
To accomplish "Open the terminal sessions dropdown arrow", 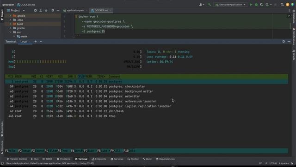I will click(41, 41).
